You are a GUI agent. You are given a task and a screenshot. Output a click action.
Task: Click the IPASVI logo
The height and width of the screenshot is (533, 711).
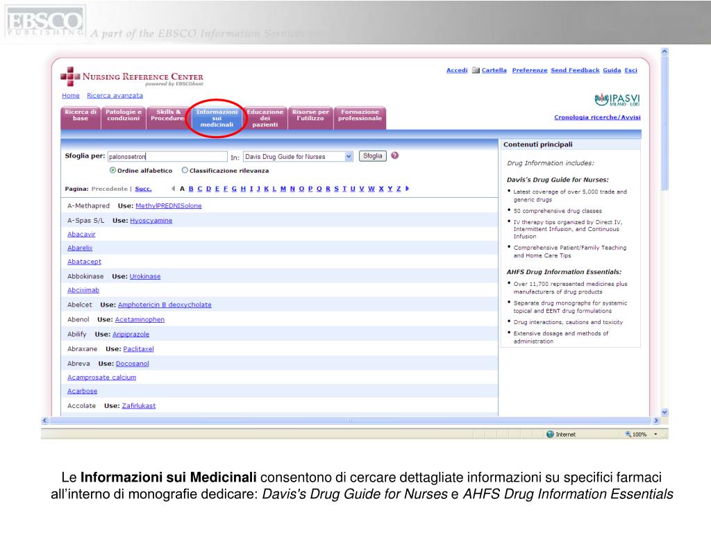pyautogui.click(x=617, y=99)
